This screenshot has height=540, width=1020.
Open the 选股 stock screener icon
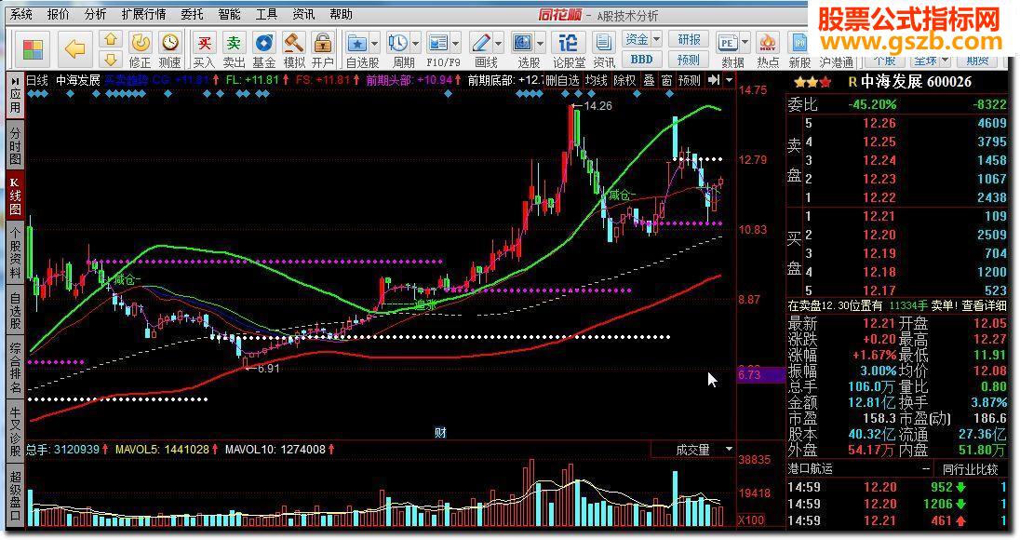pyautogui.click(x=522, y=43)
